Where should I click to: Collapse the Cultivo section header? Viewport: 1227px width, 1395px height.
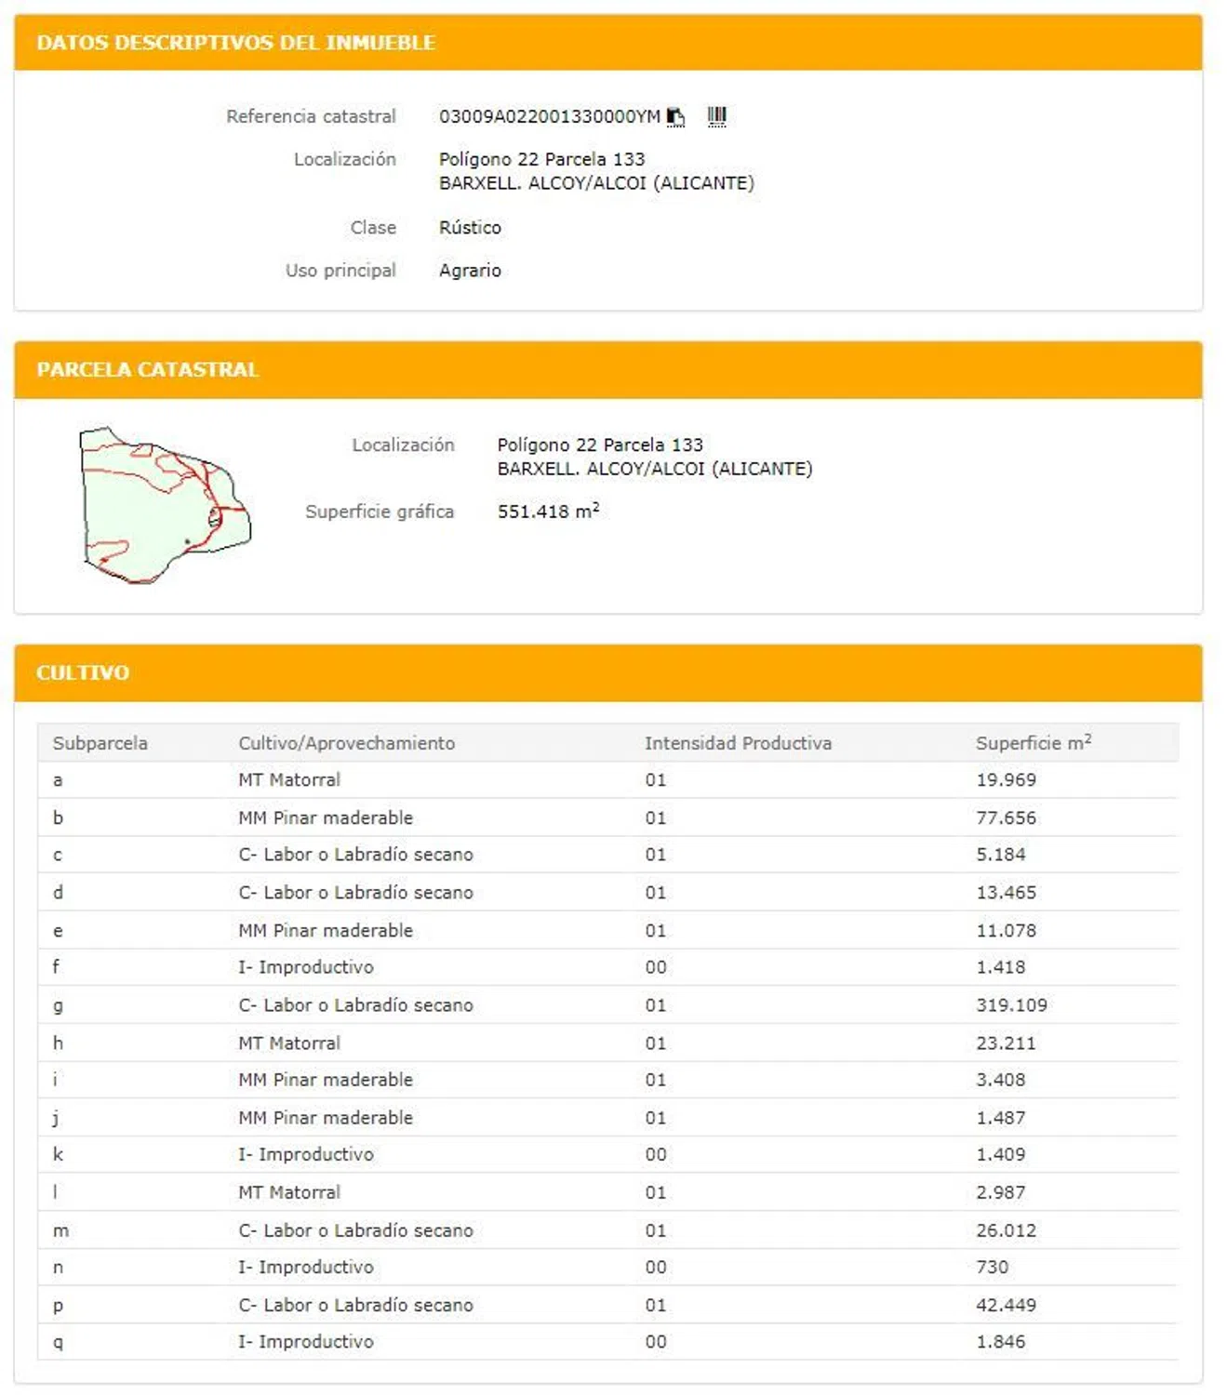pos(83,672)
